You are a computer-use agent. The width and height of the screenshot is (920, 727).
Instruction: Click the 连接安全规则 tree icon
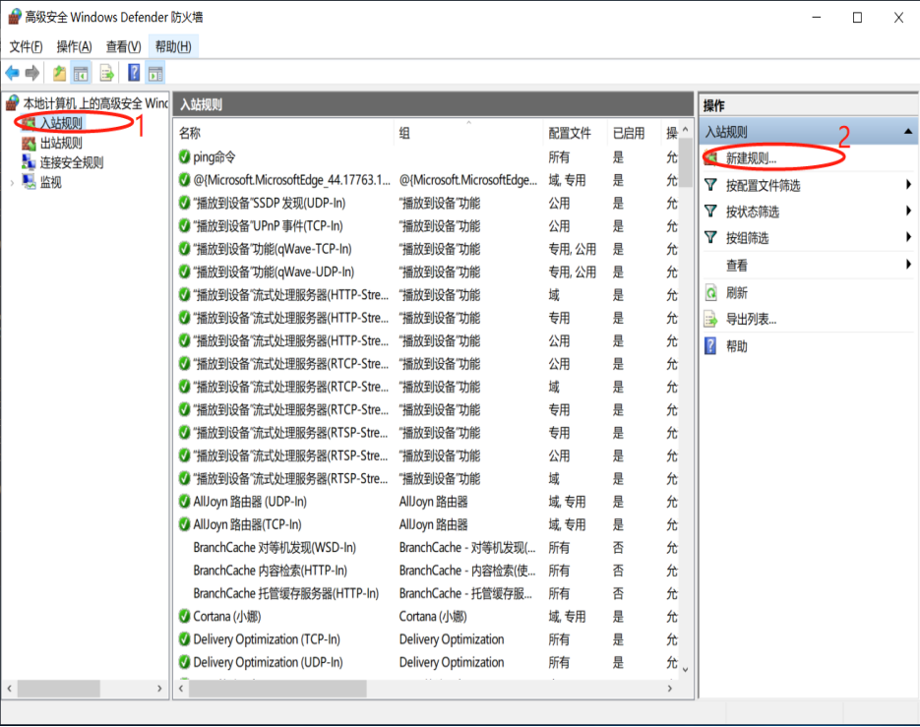click(29, 162)
